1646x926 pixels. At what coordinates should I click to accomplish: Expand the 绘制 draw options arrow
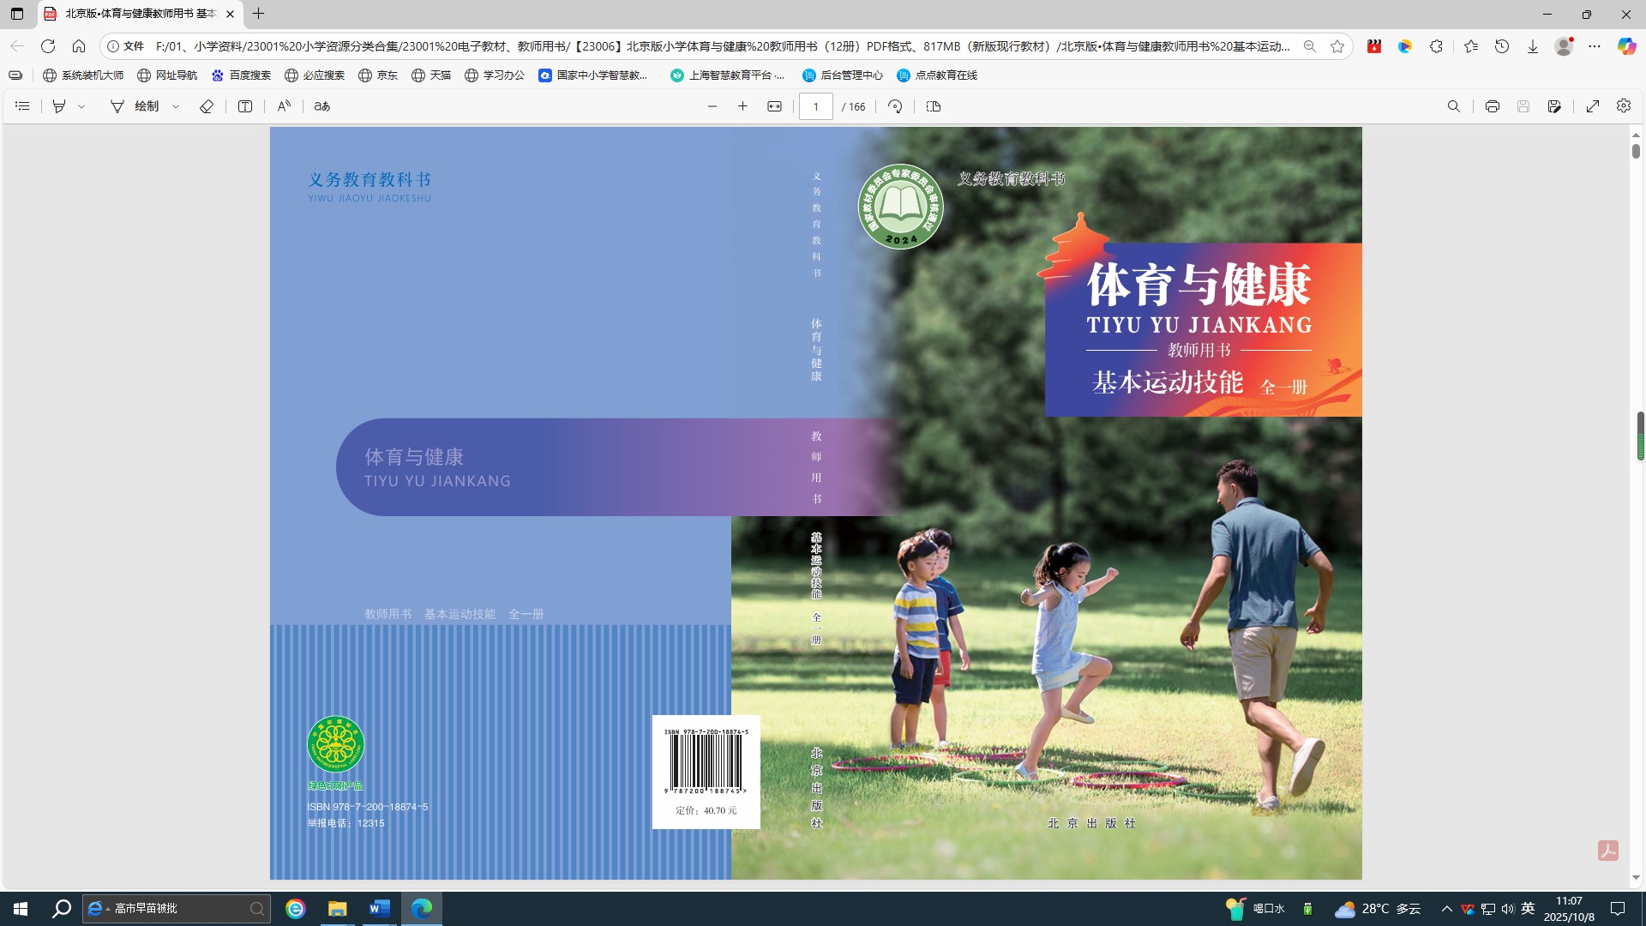176,106
